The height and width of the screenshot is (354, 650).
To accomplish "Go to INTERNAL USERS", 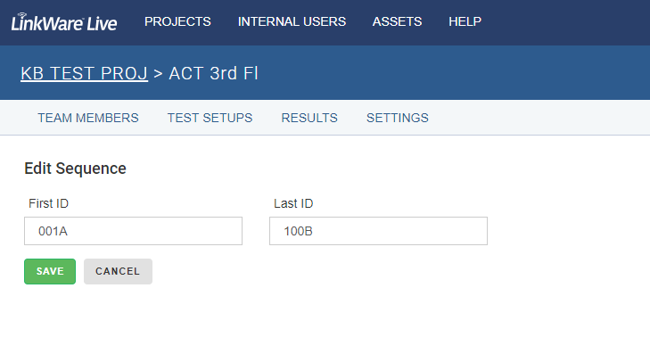I will pyautogui.click(x=292, y=21).
